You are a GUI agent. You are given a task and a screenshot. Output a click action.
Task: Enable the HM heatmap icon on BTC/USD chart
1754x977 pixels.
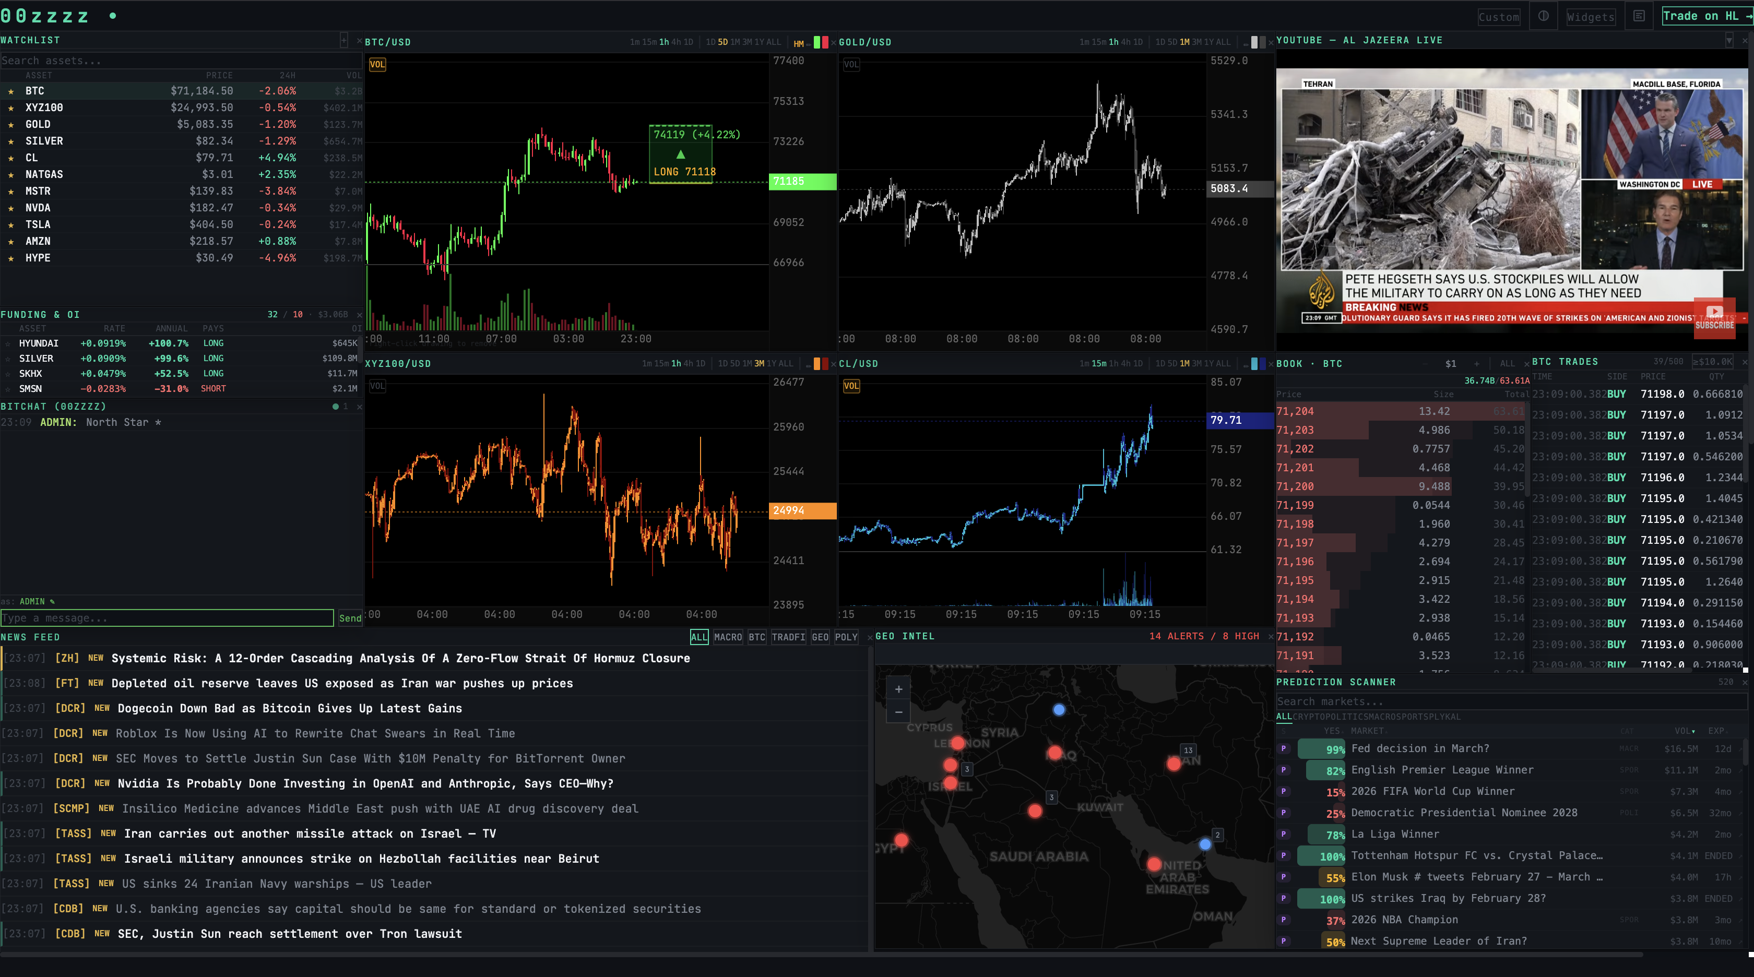[799, 43]
